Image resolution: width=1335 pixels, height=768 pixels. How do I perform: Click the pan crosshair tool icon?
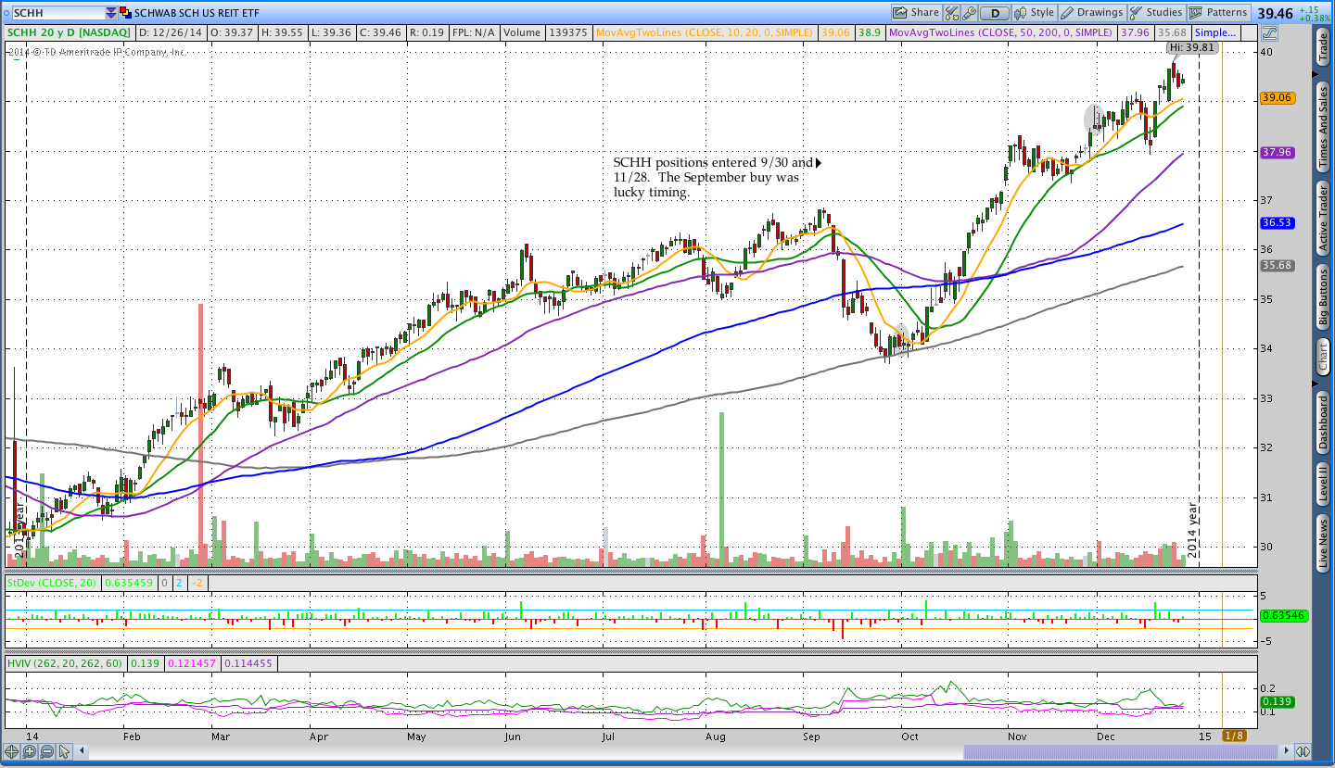tap(13, 751)
